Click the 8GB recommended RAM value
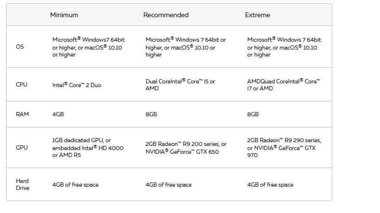The image size is (380, 213). pos(151,114)
